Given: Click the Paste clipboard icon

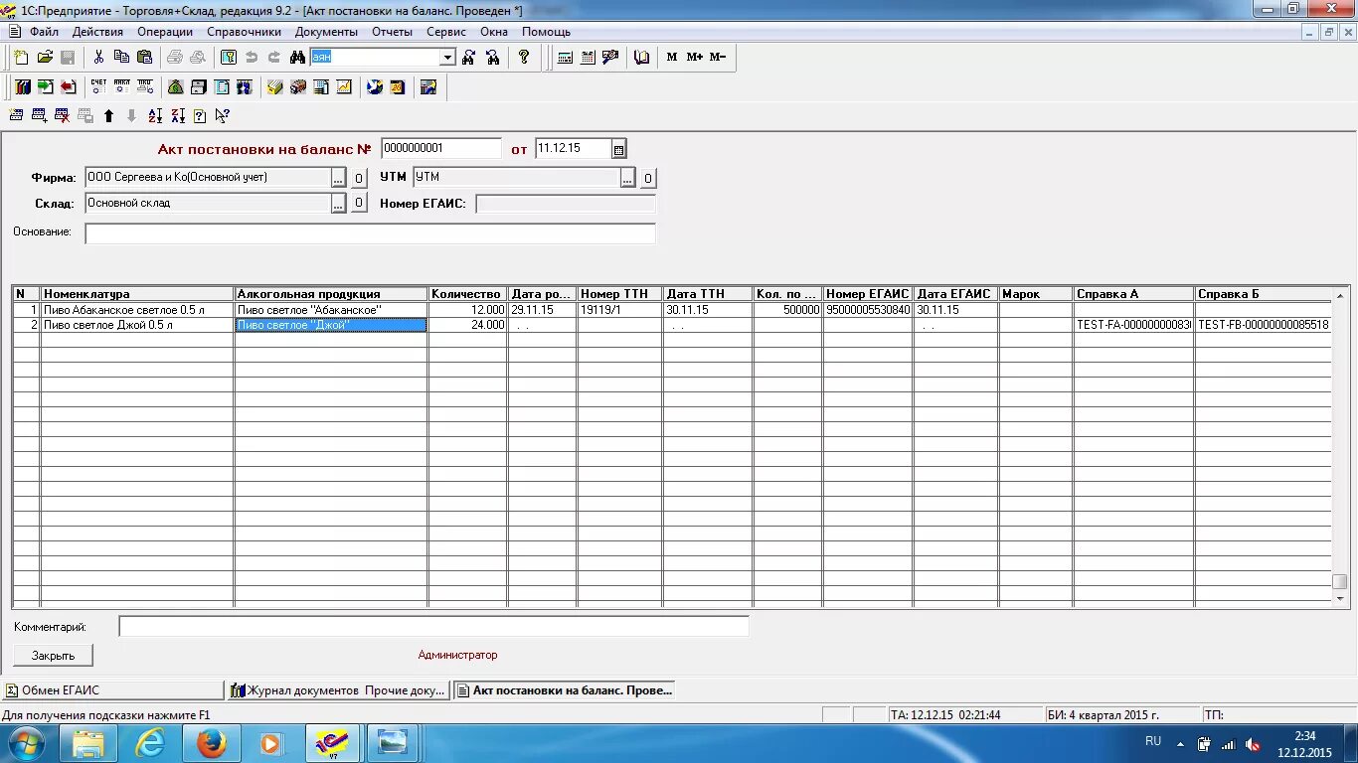Looking at the screenshot, I should [x=144, y=58].
